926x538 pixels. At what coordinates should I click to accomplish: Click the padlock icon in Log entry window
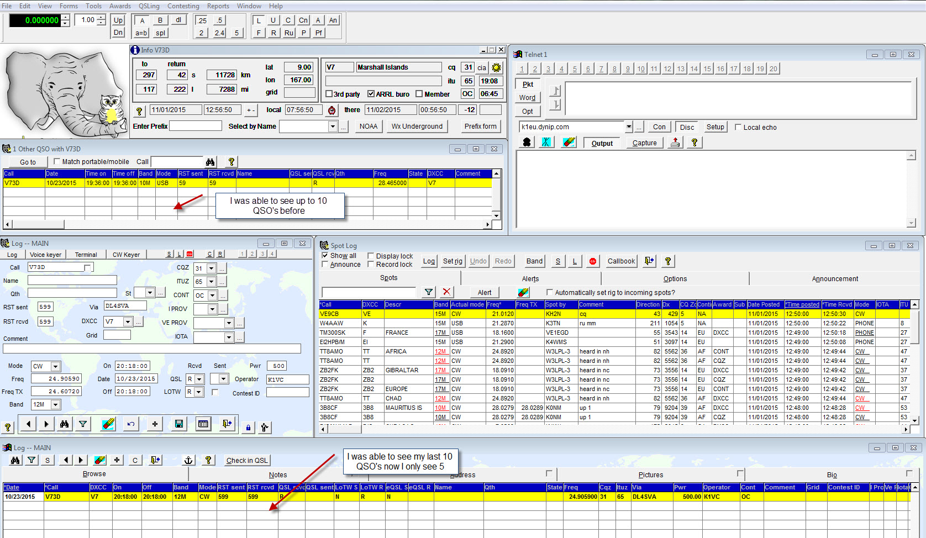pyautogui.click(x=248, y=427)
